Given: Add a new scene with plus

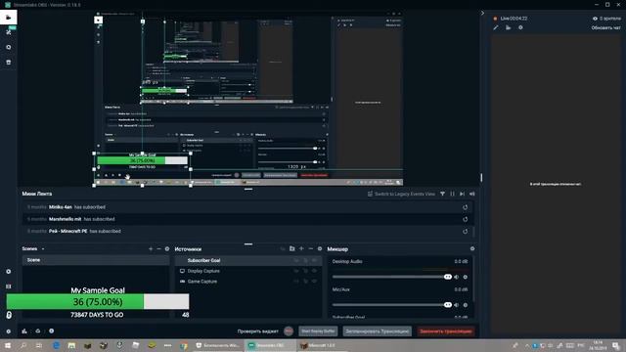Looking at the screenshot, I should (x=151, y=249).
